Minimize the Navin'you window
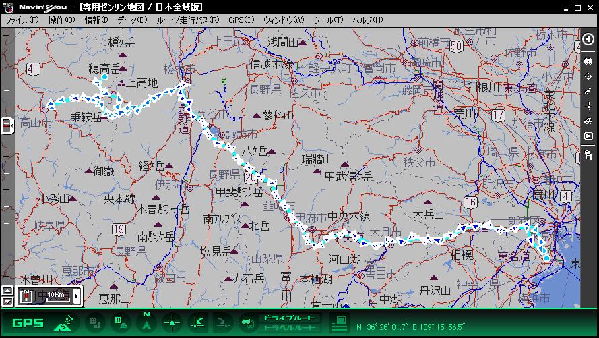 [x=566, y=7]
